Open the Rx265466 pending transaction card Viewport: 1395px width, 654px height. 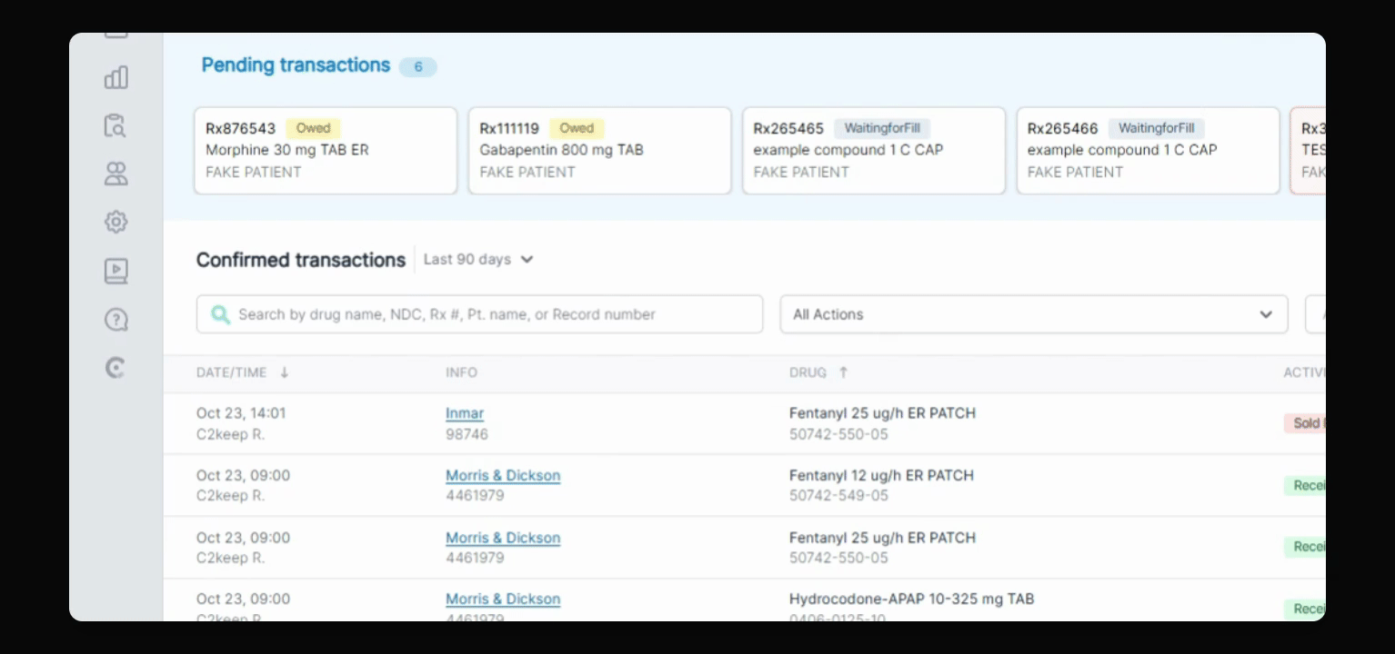(x=1148, y=151)
